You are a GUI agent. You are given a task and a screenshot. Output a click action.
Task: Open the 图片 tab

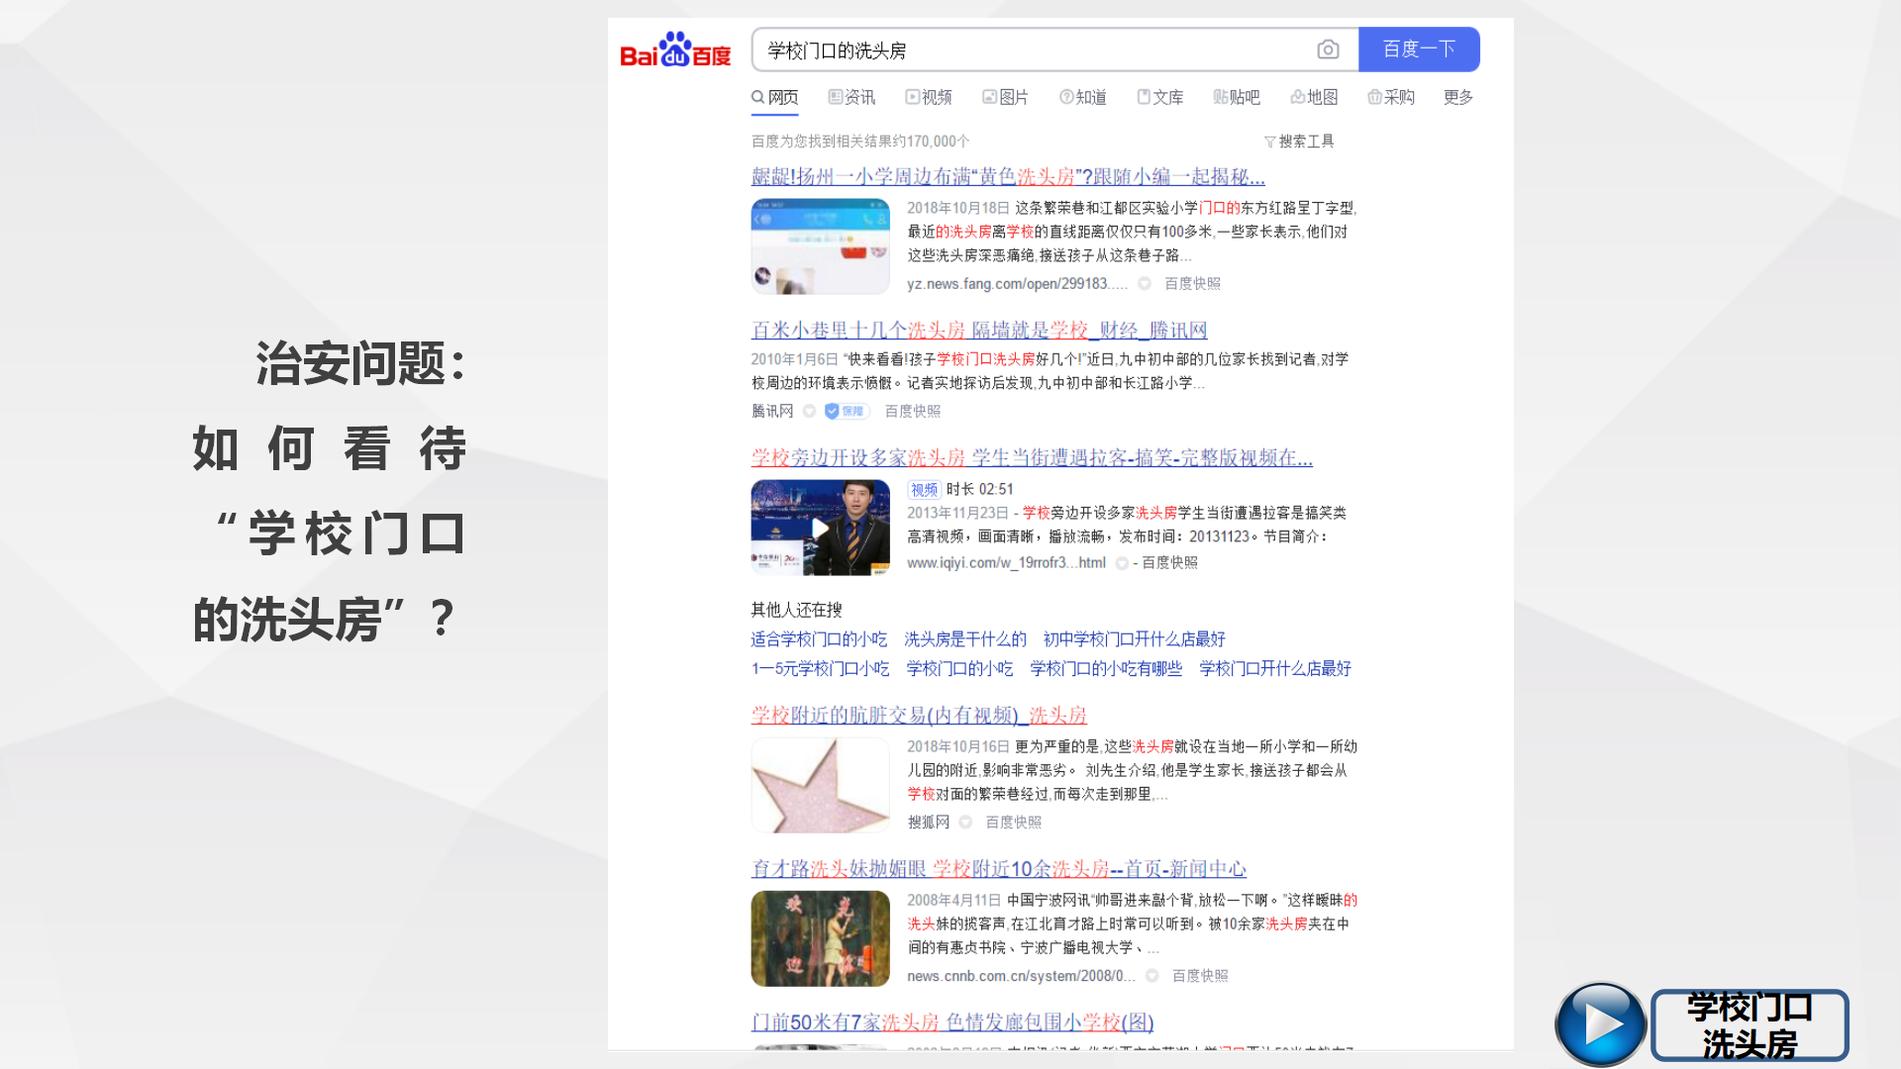(x=1005, y=97)
